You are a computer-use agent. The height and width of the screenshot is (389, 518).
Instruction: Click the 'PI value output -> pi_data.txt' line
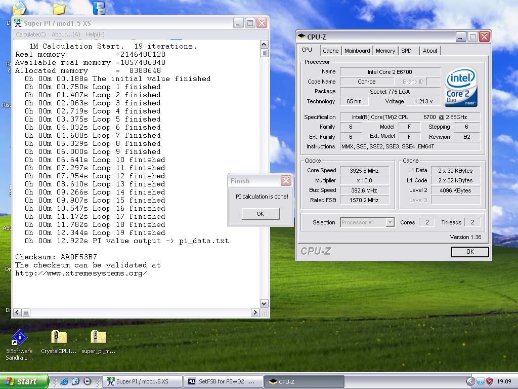(127, 241)
